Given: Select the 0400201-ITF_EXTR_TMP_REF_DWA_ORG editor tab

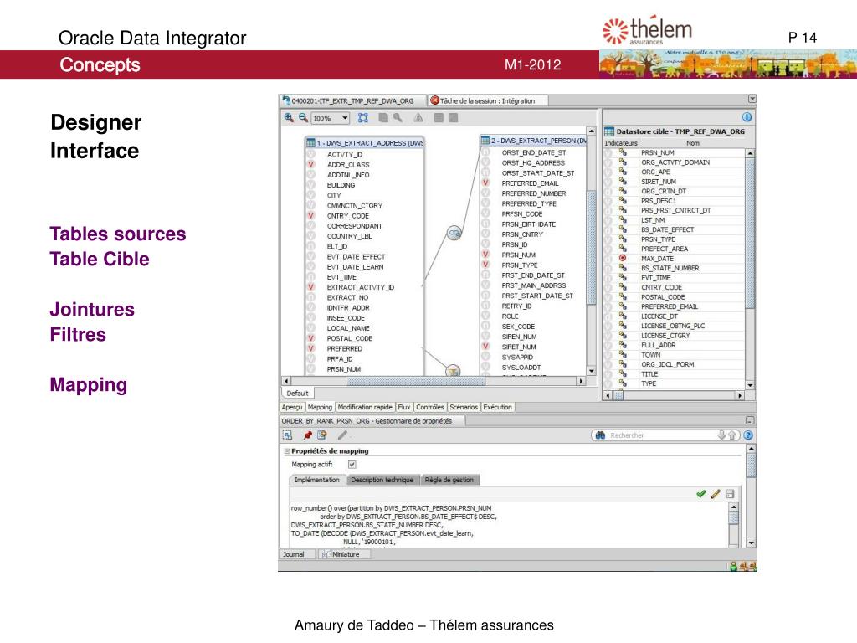Looking at the screenshot, I should 352,101.
